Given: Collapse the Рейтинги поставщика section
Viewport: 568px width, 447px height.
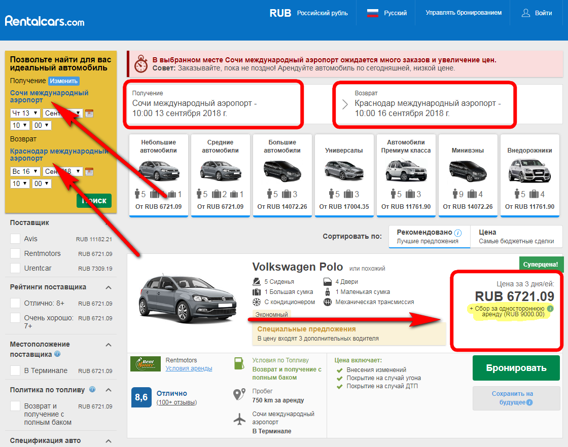Looking at the screenshot, I should 109,287.
